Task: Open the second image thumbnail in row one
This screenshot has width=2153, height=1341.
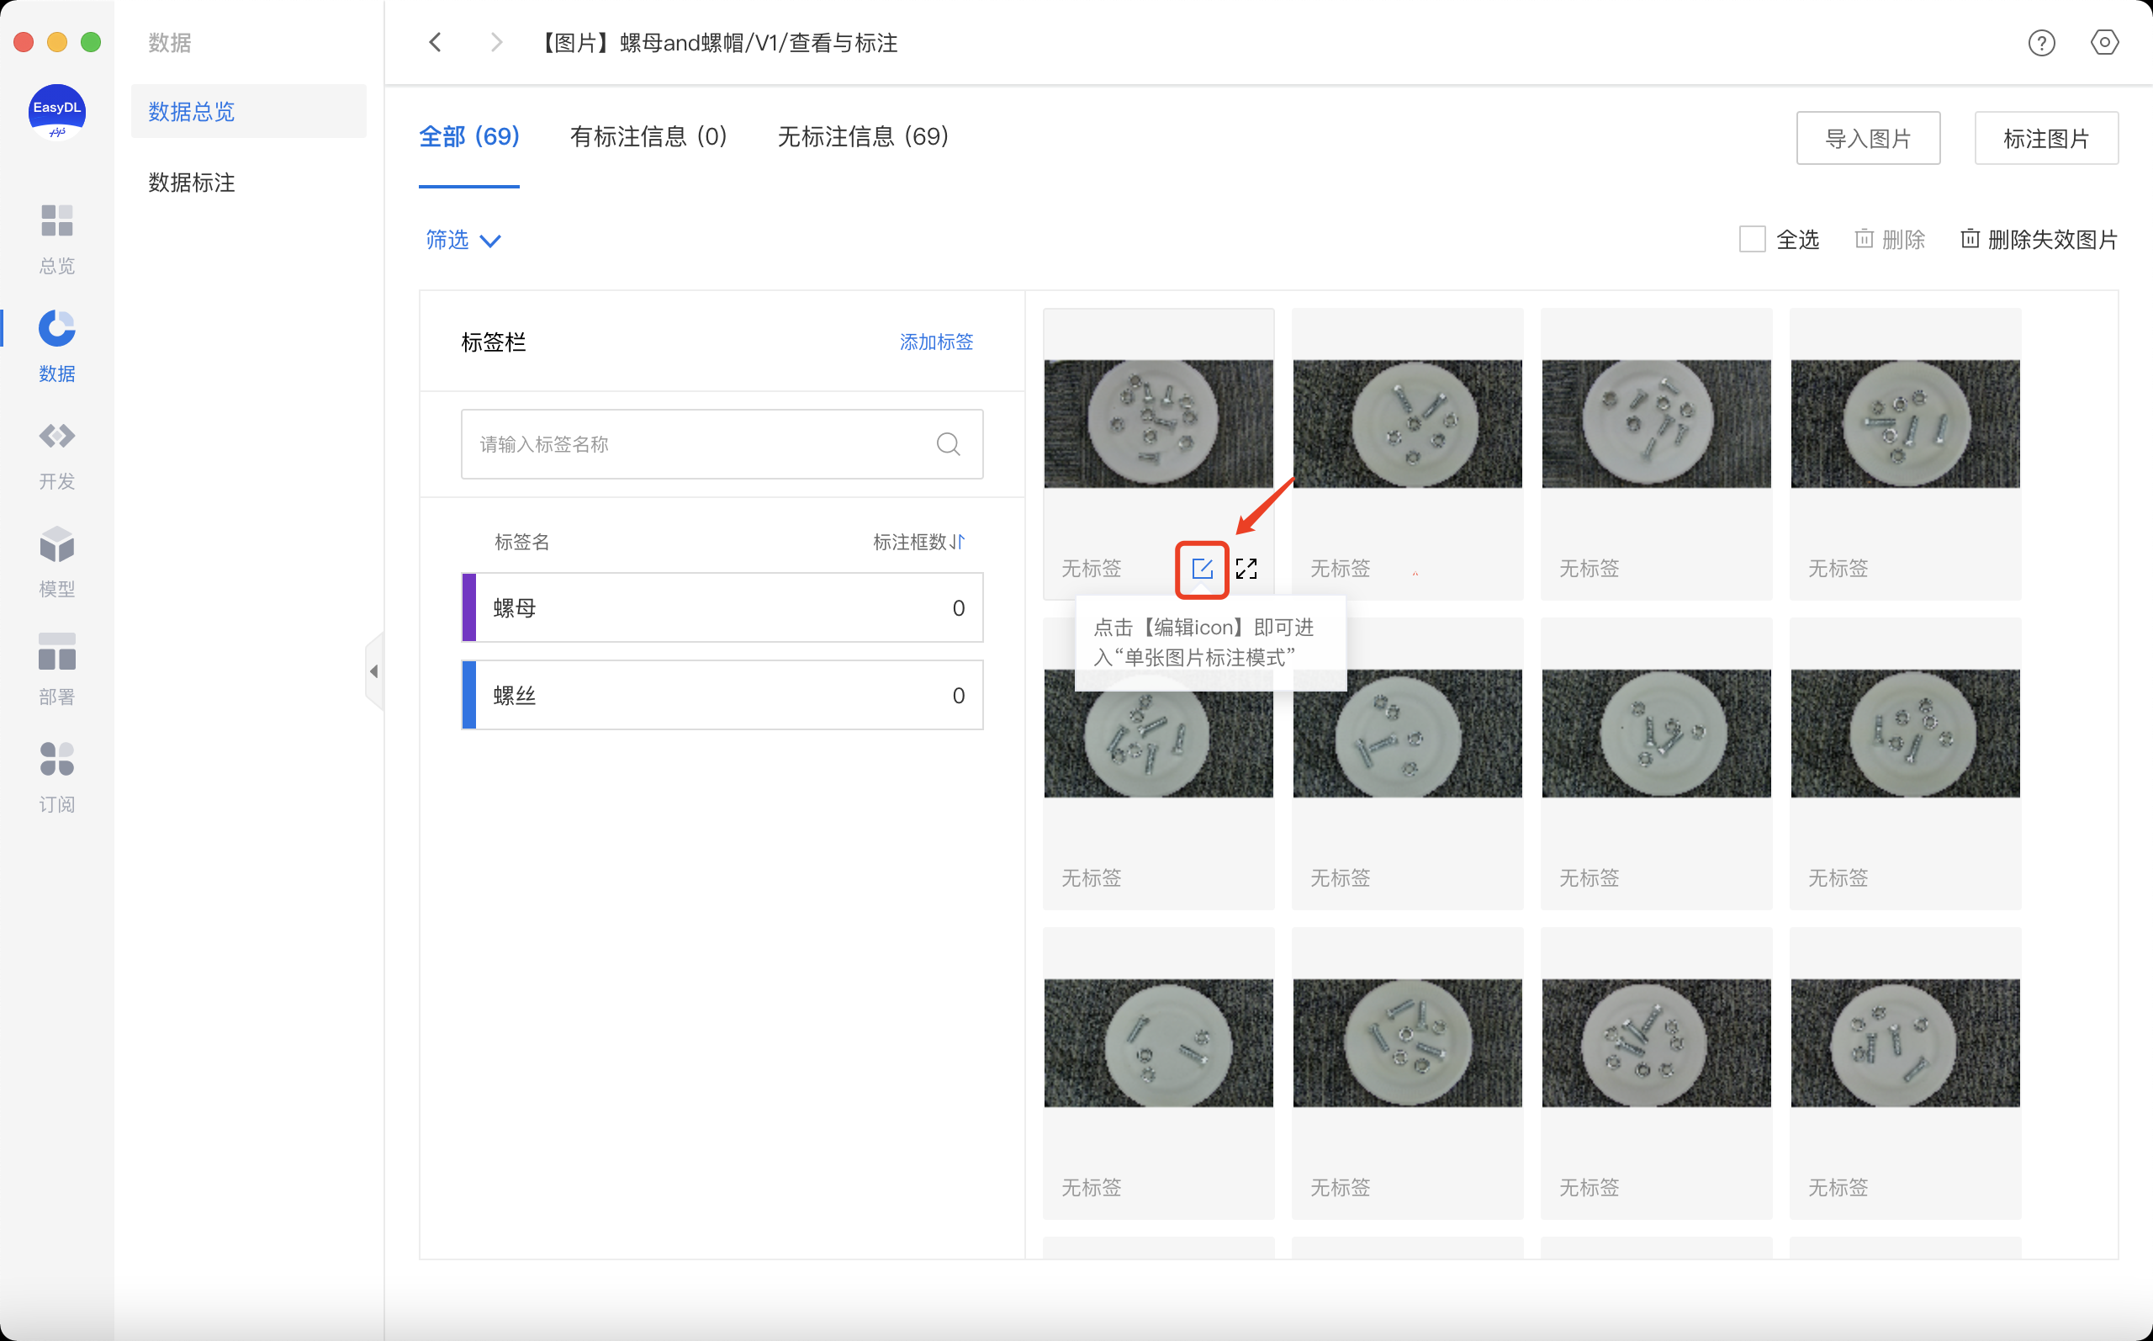Action: pos(1407,424)
